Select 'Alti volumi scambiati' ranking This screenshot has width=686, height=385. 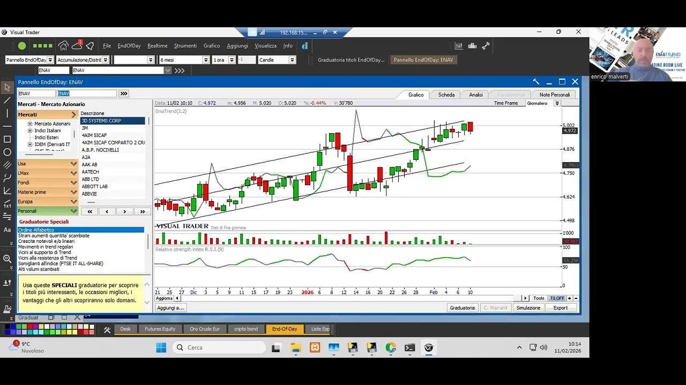pyautogui.click(x=80, y=269)
